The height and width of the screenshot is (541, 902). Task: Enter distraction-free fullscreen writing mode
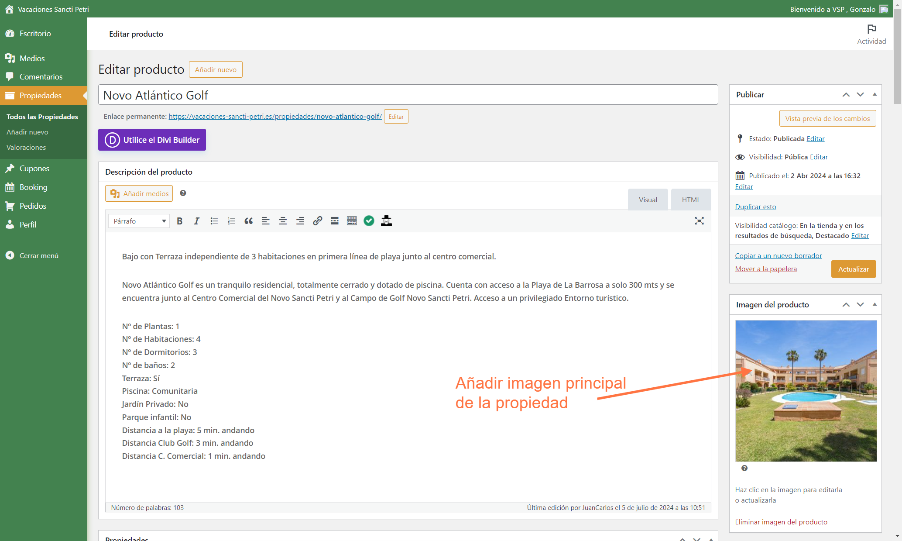pyautogui.click(x=699, y=221)
